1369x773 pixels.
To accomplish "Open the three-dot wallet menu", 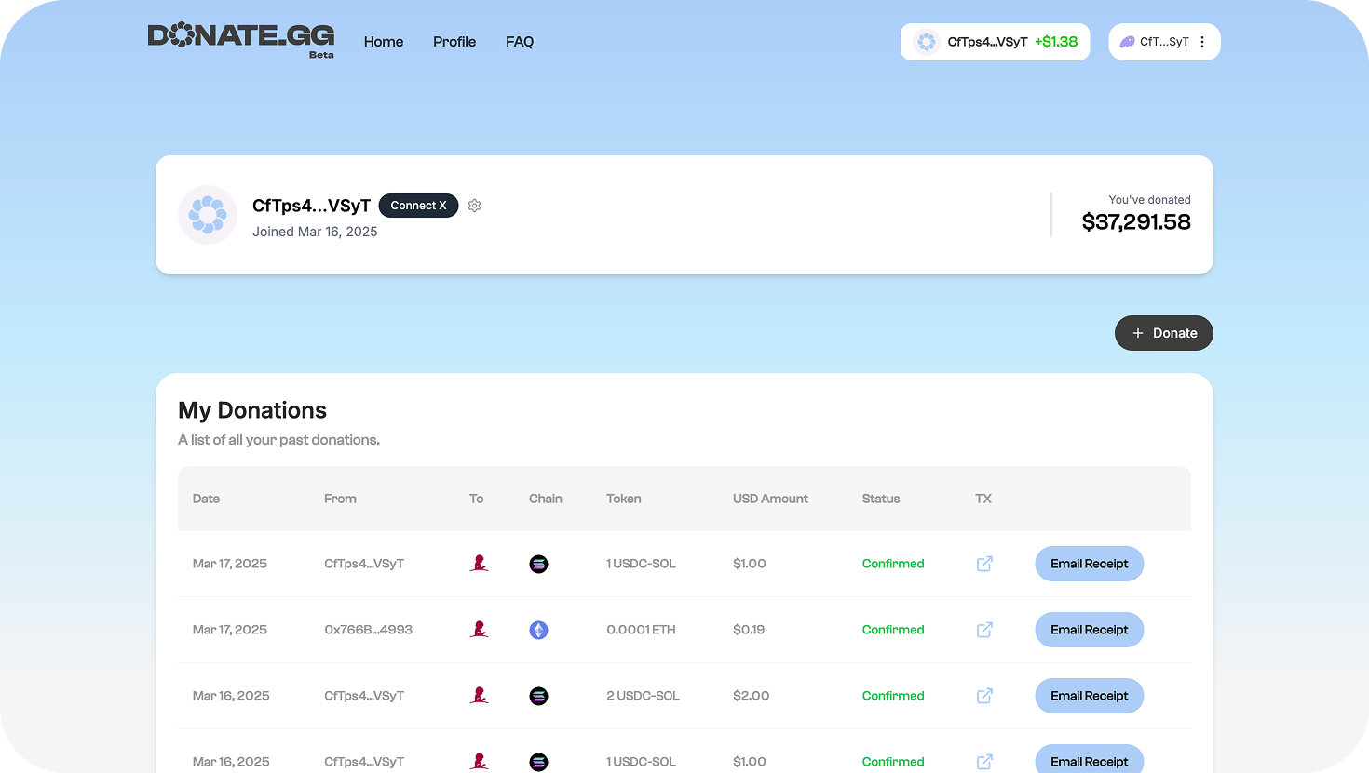I will point(1202,42).
